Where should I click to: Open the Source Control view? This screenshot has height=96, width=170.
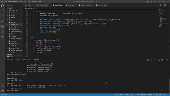[x=2, y=16]
